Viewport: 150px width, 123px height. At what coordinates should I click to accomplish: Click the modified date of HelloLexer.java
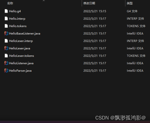pyautogui.click(x=95, y=48)
